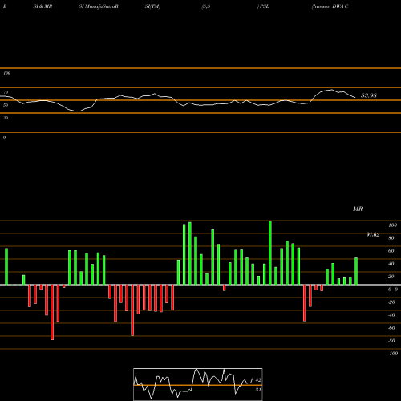Select the longest red MR bar
401x401 pixels.
(52, 312)
